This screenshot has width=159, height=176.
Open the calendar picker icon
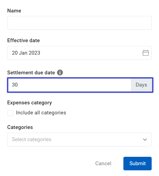pos(146,53)
